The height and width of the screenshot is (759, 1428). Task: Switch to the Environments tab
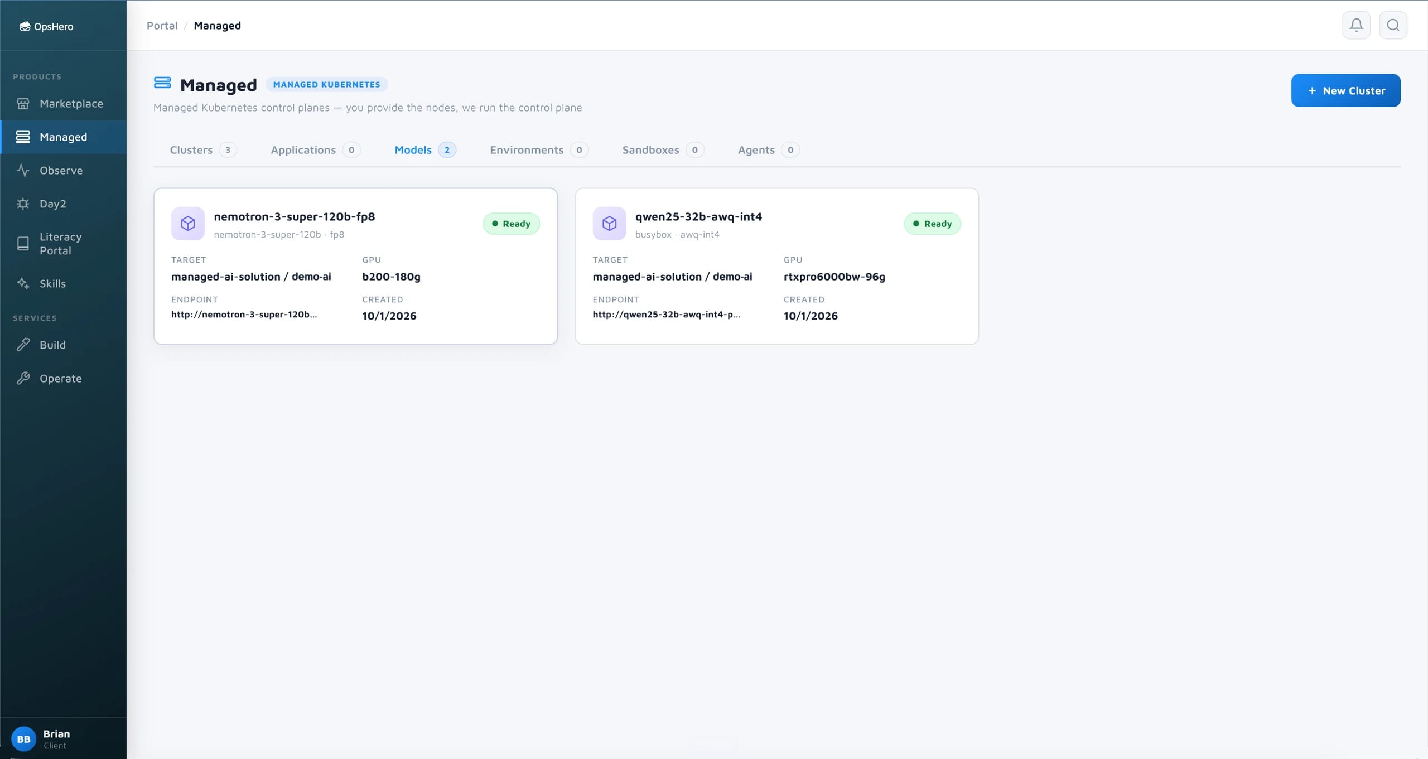(x=539, y=150)
